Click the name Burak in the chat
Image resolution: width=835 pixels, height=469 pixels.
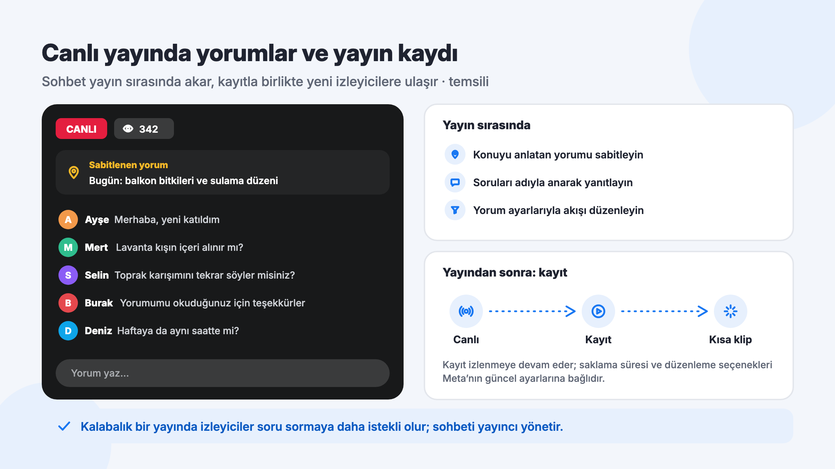pyautogui.click(x=99, y=303)
